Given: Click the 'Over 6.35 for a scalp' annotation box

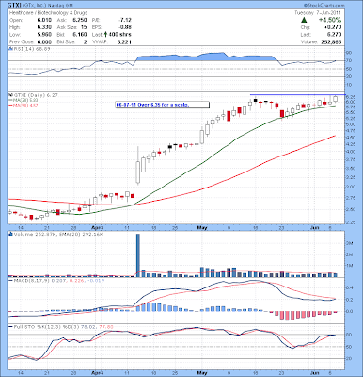Looking at the screenshot, I should pyautogui.click(x=163, y=105).
